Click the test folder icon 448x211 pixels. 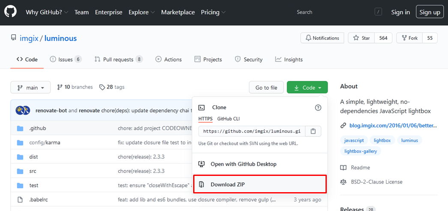[20, 186]
